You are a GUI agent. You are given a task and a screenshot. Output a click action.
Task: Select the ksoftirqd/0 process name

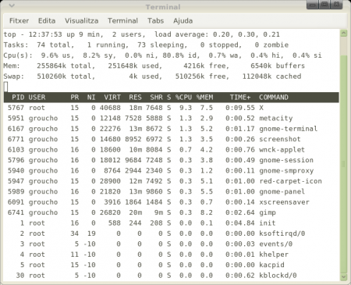282,233
